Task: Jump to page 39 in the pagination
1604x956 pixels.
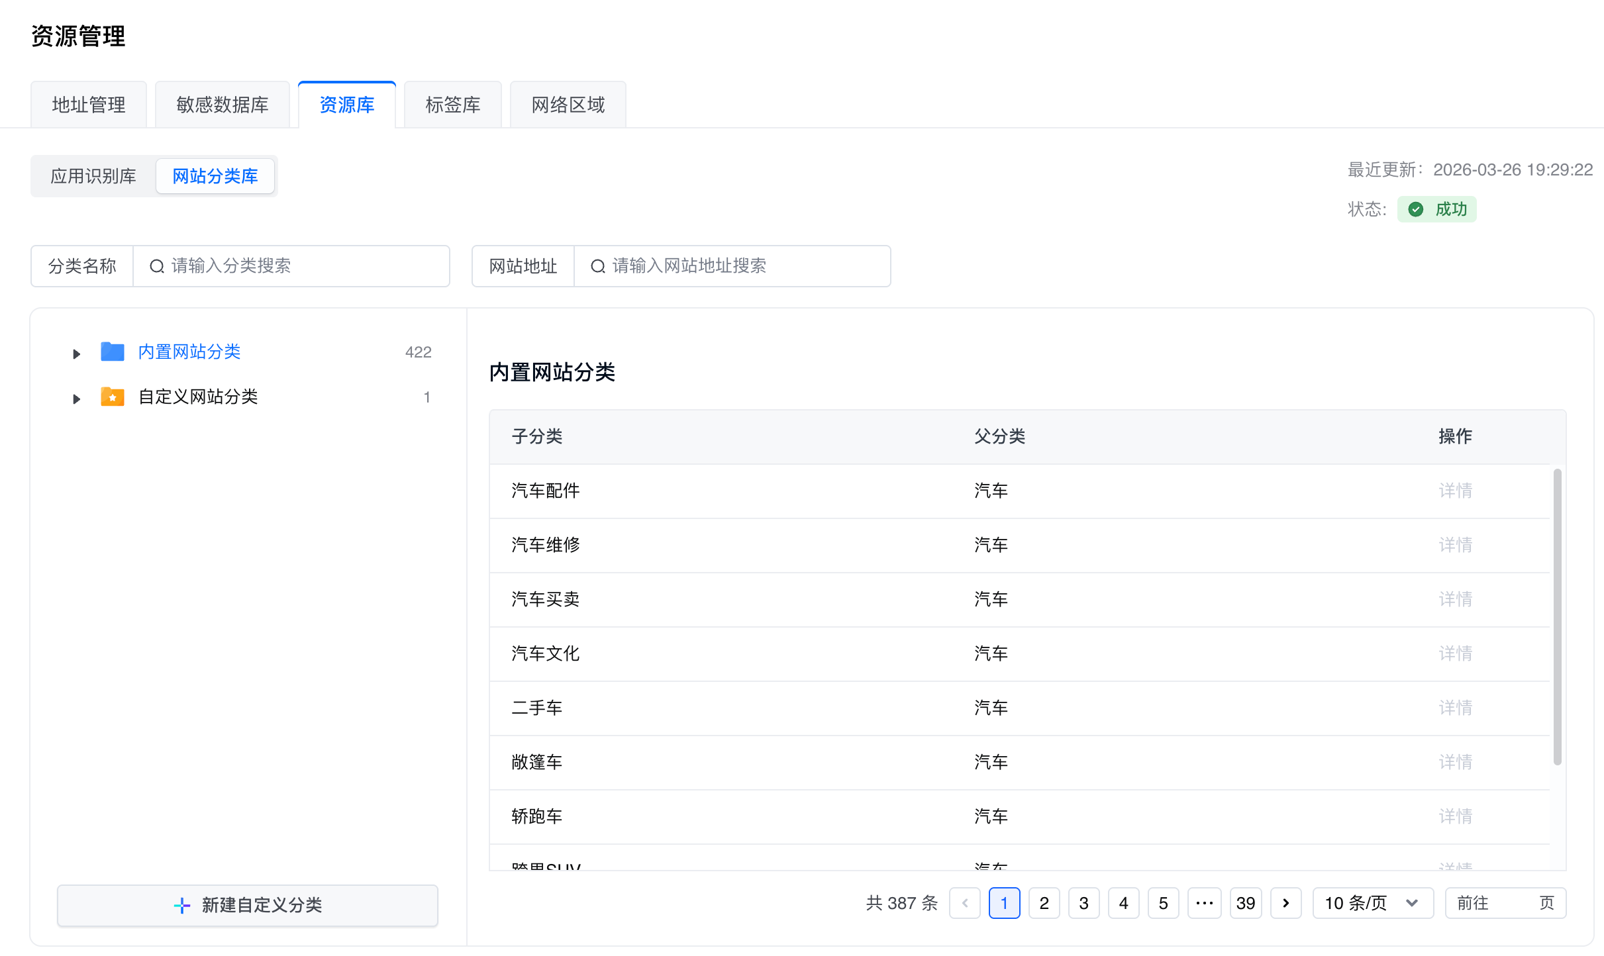Action: [1246, 903]
